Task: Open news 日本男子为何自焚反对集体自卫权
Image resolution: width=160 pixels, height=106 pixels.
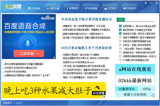Action: pyautogui.click(x=21, y=68)
